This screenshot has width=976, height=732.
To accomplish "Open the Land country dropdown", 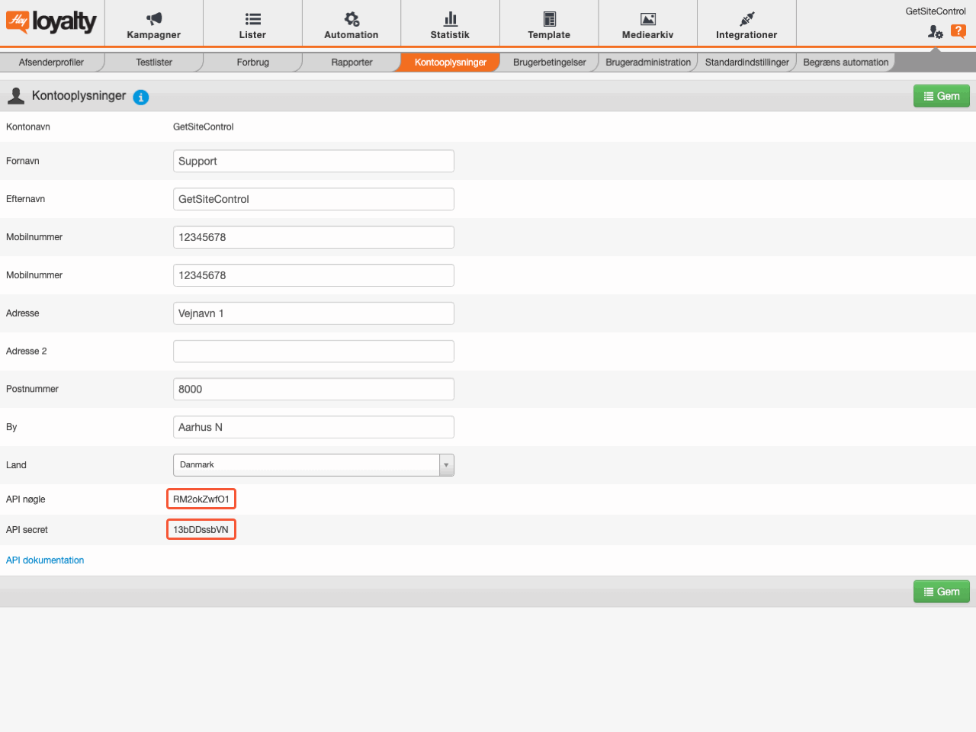I will point(446,465).
